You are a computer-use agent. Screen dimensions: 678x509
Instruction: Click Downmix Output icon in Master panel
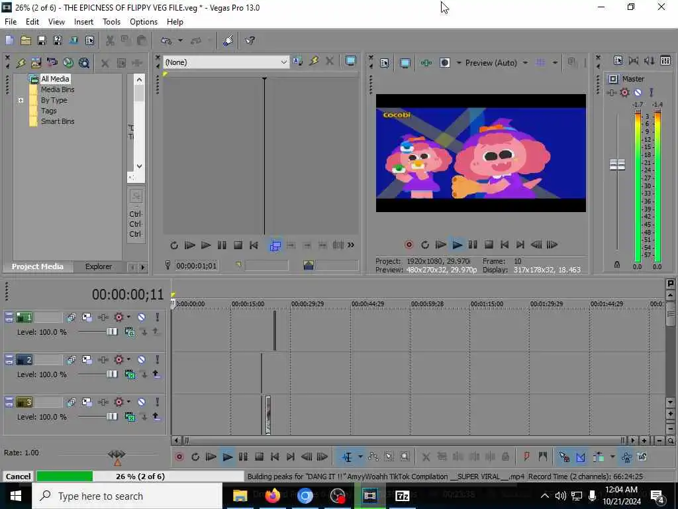coord(634,61)
